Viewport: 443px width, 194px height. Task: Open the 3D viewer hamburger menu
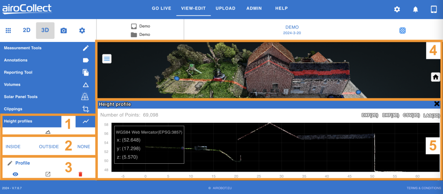pyautogui.click(x=107, y=59)
